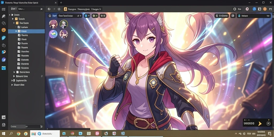The image size is (274, 137).
Task: Close the open browser tab
Action: pos(56,3)
